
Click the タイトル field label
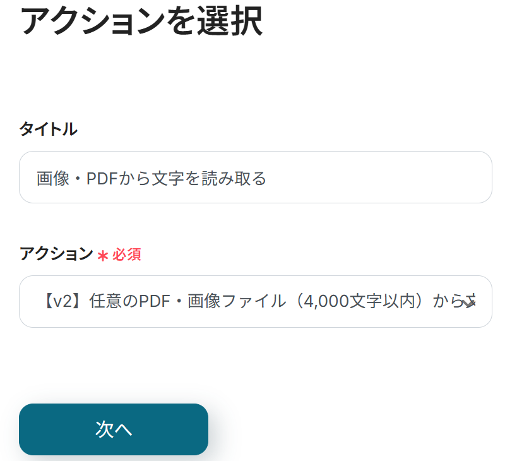(49, 129)
